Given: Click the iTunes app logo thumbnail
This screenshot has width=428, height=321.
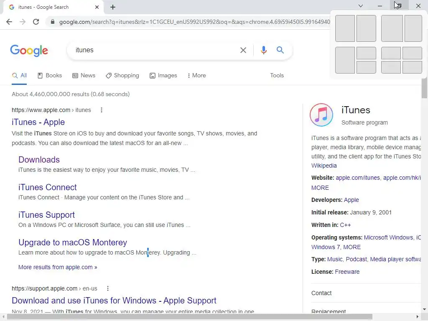Looking at the screenshot, I should click(321, 115).
